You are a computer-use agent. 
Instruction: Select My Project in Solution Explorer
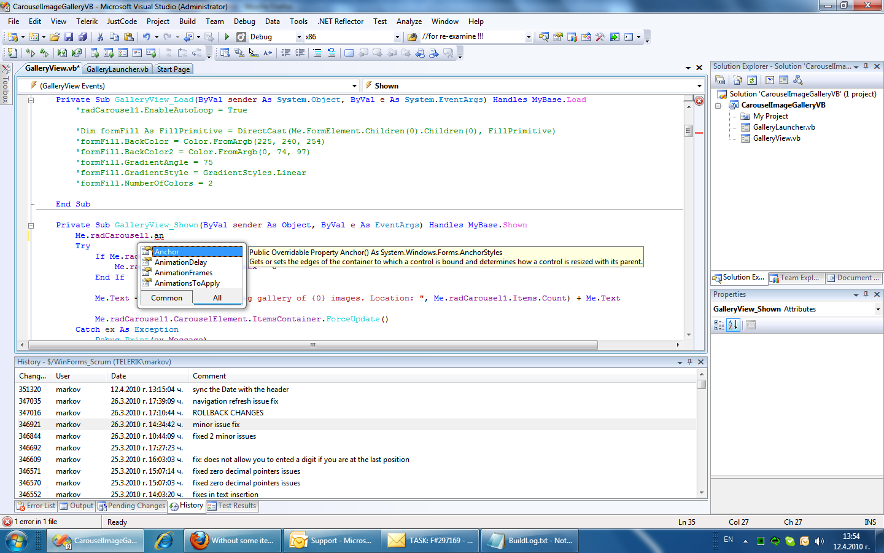770,116
